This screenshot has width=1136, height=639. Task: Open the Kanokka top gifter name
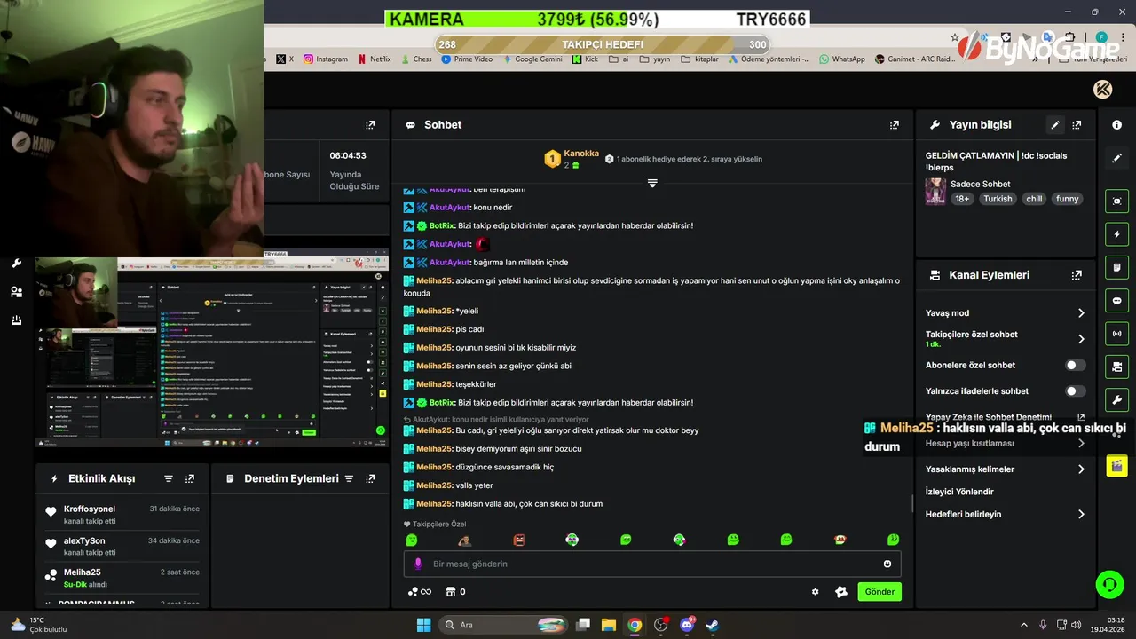point(581,154)
